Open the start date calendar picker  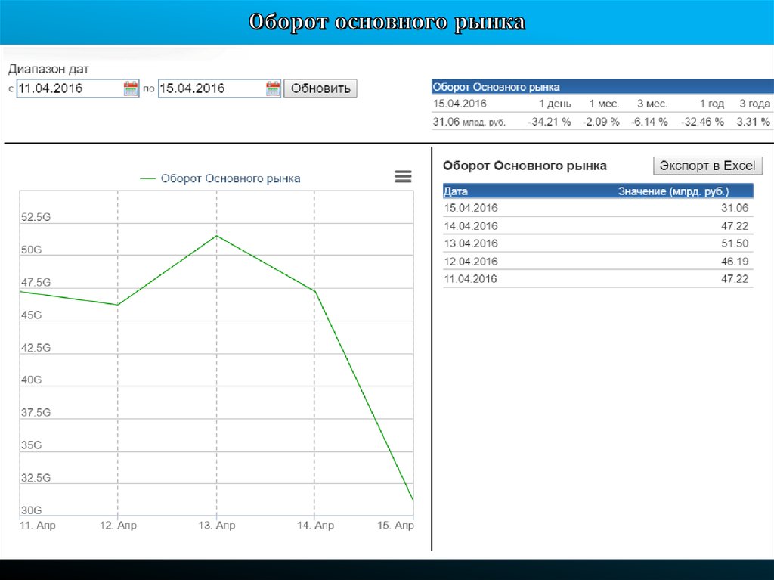click(x=131, y=88)
